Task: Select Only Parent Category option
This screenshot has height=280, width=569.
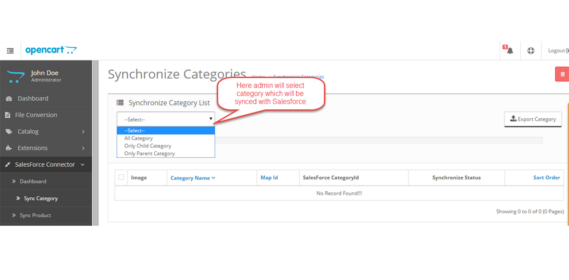Action: click(149, 153)
